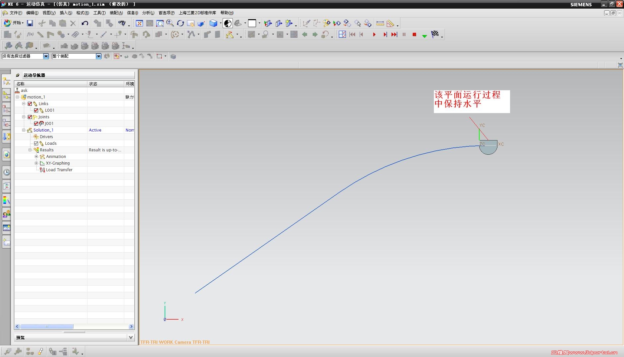The height and width of the screenshot is (357, 624).
Task: Click the binoculars find icon
Action: pyautogui.click(x=122, y=23)
